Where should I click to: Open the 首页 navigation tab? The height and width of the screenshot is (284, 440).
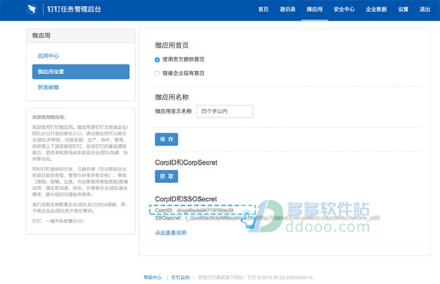(x=263, y=10)
